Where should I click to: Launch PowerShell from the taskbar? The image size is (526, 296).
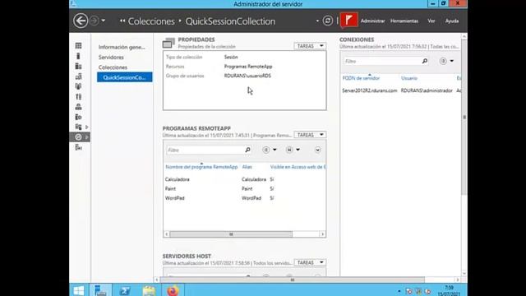pos(124,290)
